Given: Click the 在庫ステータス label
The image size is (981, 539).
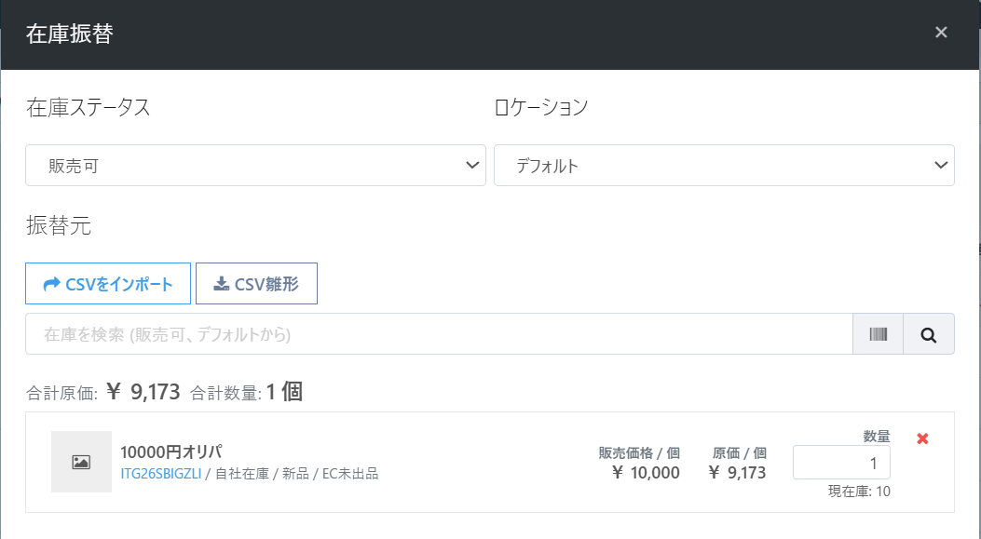Looking at the screenshot, I should (x=89, y=108).
